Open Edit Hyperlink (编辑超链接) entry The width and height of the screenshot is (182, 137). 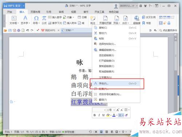(x=116, y=50)
